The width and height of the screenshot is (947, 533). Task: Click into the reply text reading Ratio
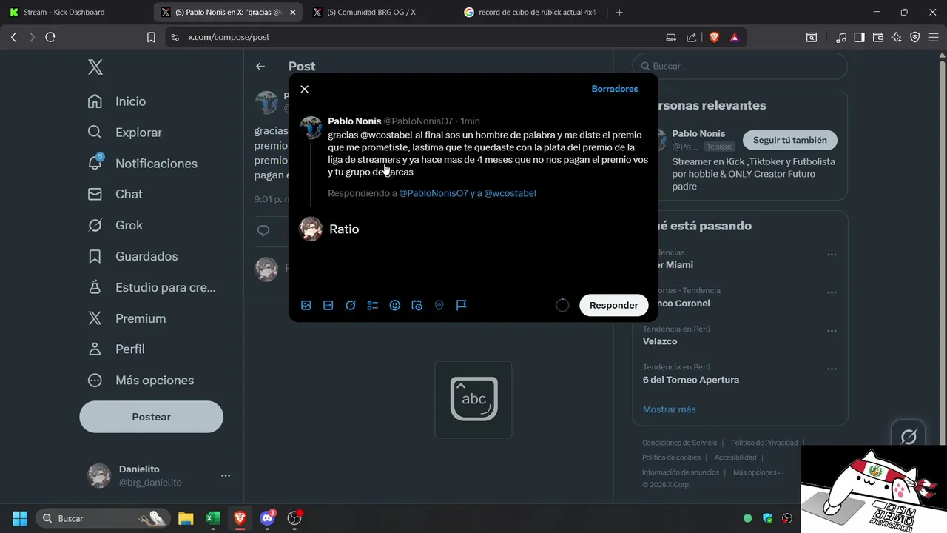(x=344, y=229)
